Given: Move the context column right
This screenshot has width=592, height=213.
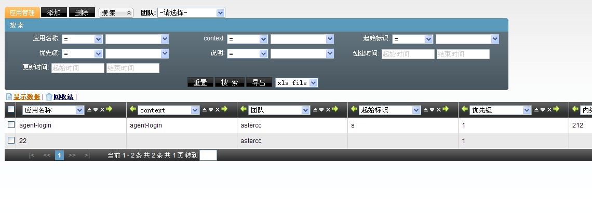Looking at the screenshot, I should pyautogui.click(x=224, y=109).
